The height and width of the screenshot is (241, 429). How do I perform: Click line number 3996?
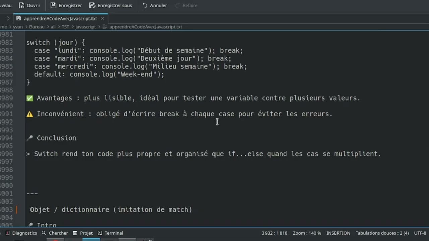coord(7,154)
